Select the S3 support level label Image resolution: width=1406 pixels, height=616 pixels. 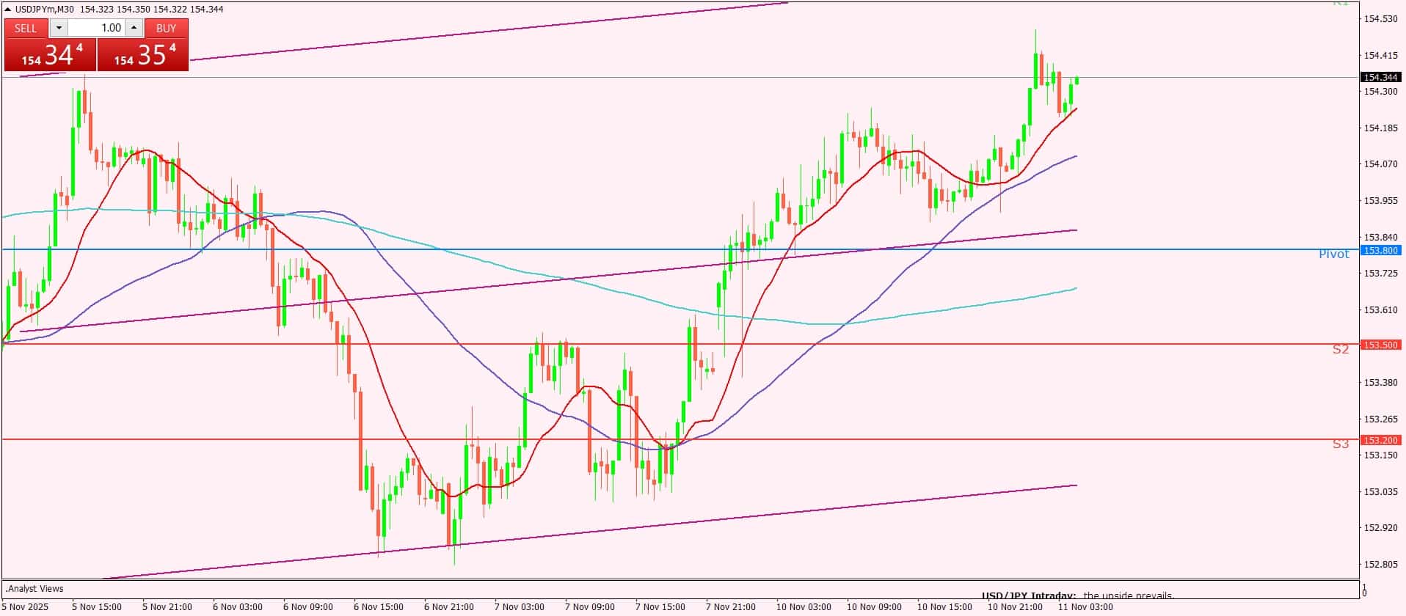coord(1340,444)
